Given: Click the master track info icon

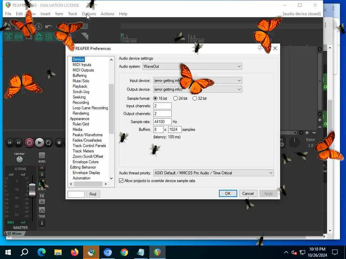Looking at the screenshot, I should point(42,223).
